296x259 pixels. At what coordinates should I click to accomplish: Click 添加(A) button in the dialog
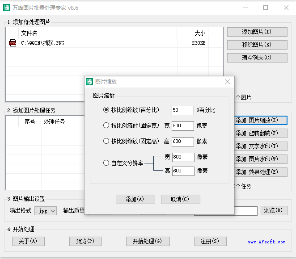[x=135, y=199]
